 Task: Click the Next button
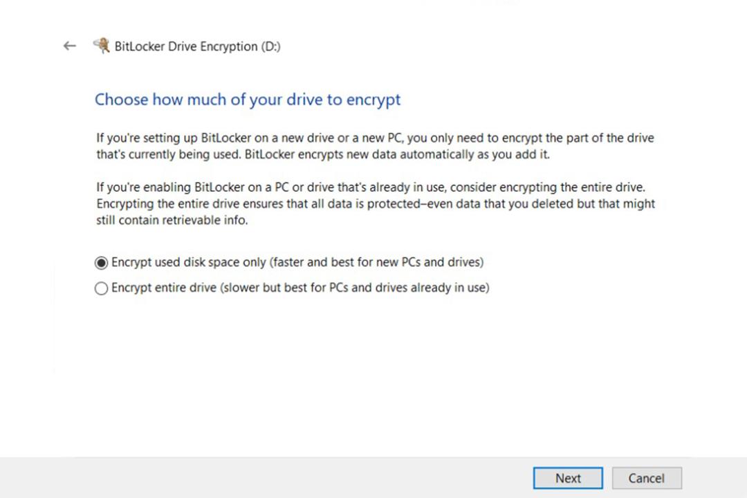[x=568, y=478]
